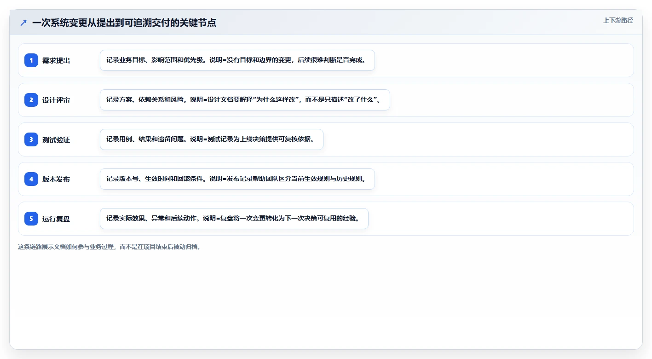The image size is (652, 359).
Task: Select step number 4 badge
Action: pos(31,179)
